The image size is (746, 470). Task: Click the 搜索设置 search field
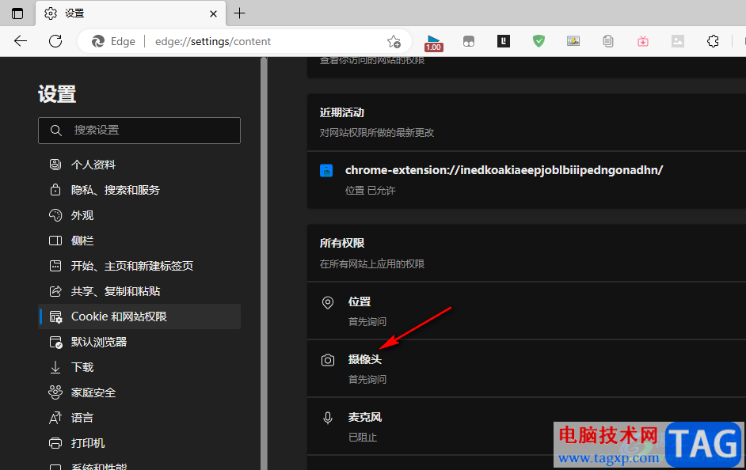[x=139, y=131]
